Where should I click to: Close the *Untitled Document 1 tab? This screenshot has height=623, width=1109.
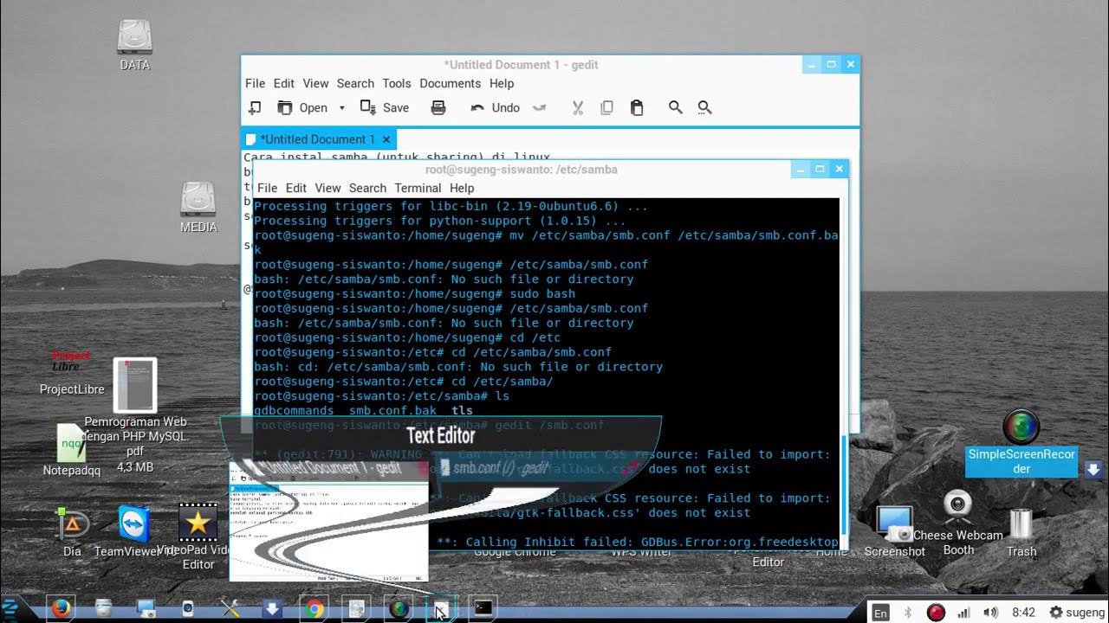pyautogui.click(x=386, y=138)
